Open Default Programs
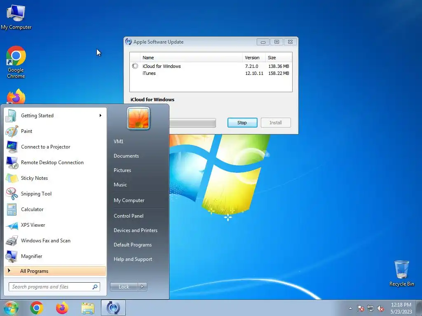Image resolution: width=422 pixels, height=316 pixels. click(x=133, y=245)
